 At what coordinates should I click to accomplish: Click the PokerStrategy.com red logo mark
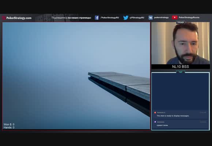click(x=4, y=18)
